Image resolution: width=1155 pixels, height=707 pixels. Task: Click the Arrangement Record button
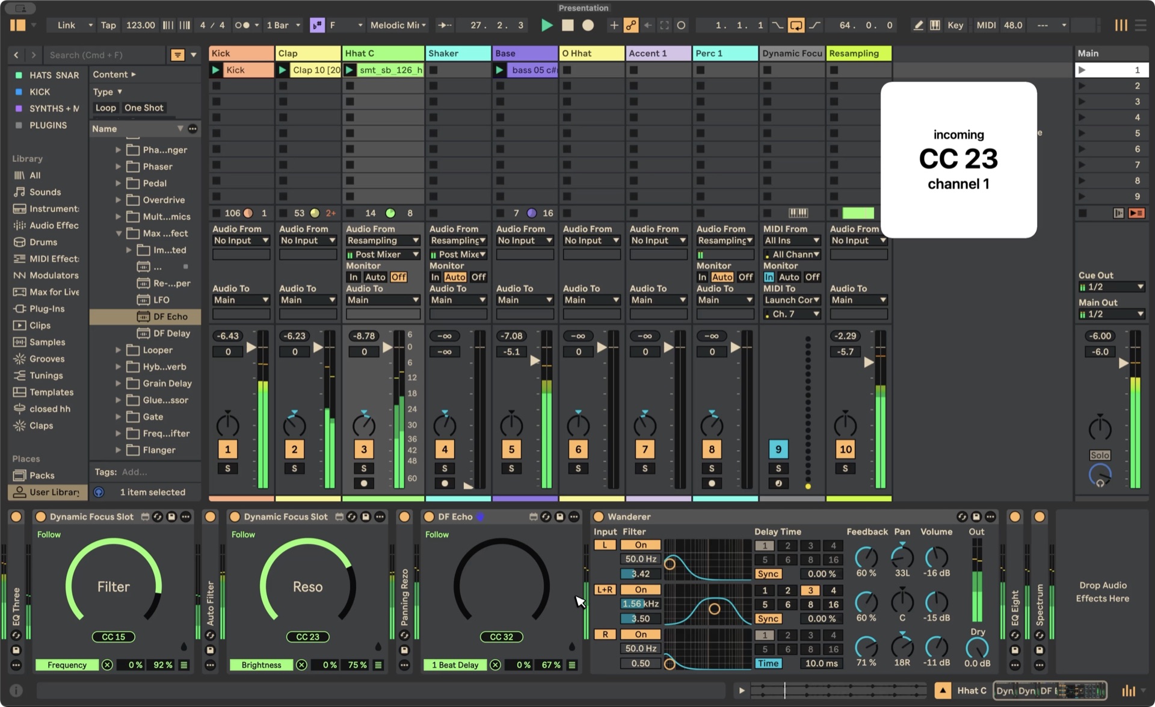tap(588, 25)
